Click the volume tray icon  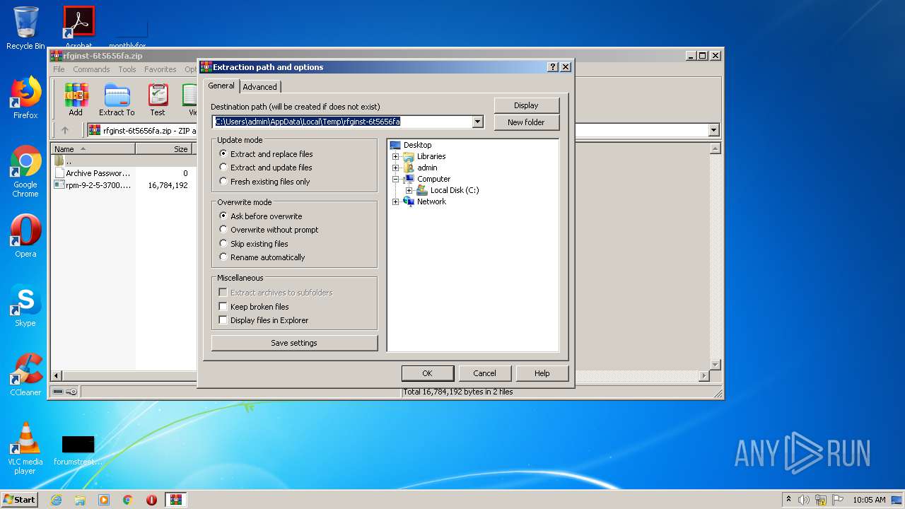804,500
